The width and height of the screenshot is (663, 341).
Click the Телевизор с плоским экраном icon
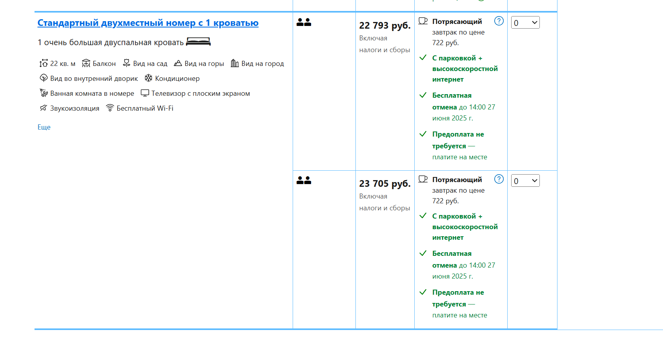point(145,93)
